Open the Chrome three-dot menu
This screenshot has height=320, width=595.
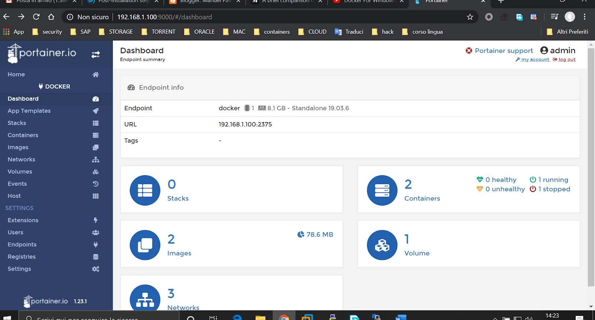point(585,17)
